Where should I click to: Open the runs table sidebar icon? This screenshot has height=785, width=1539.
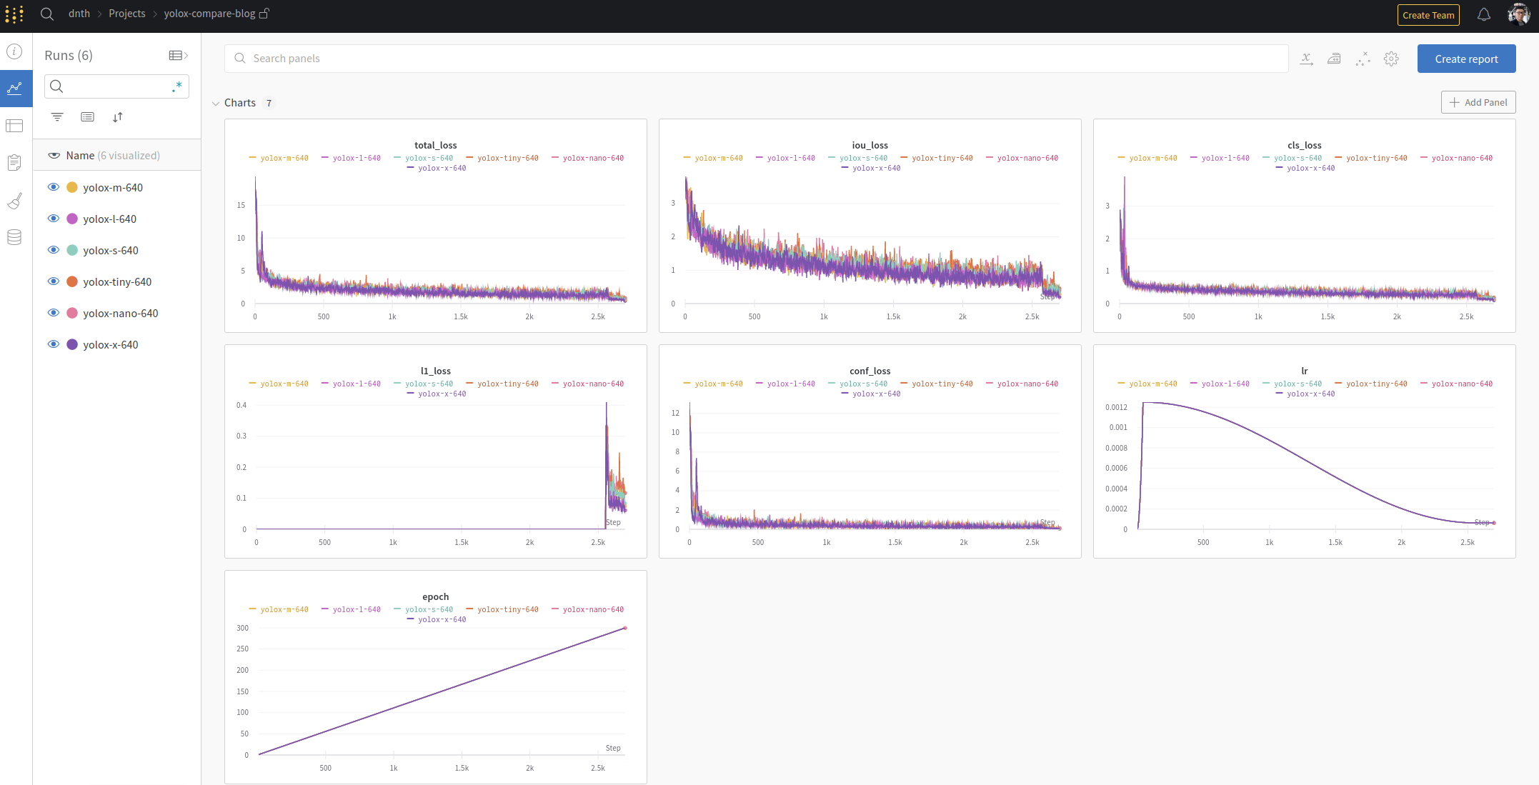pos(14,126)
